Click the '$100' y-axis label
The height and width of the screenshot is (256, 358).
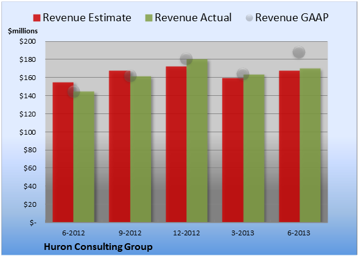(x=27, y=132)
